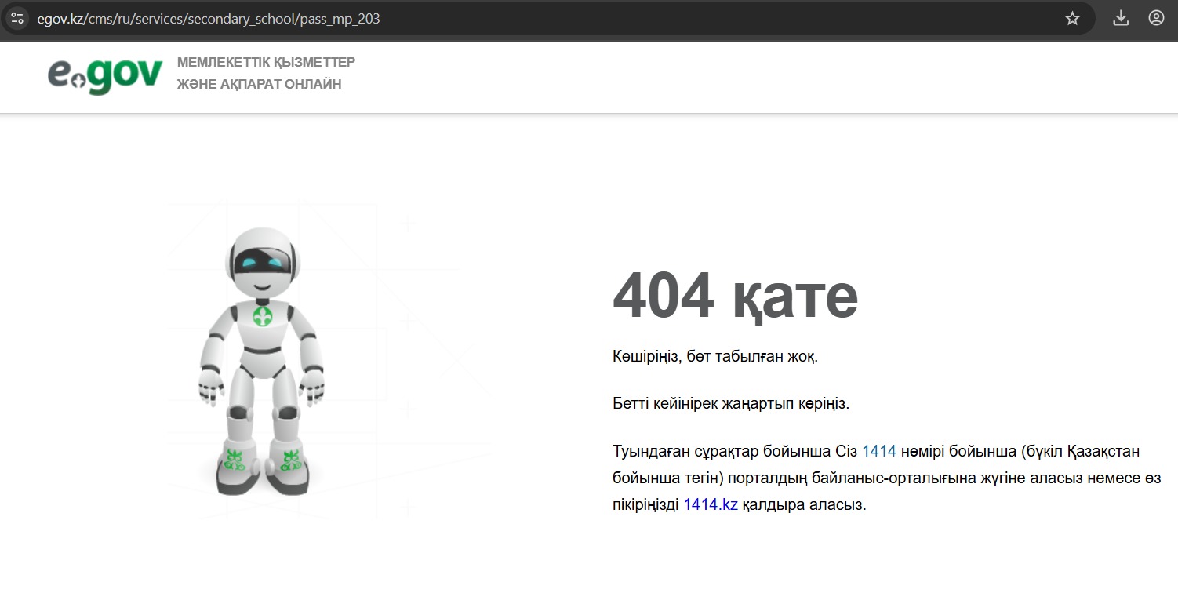Click the robot's black face visor

pyautogui.click(x=261, y=263)
